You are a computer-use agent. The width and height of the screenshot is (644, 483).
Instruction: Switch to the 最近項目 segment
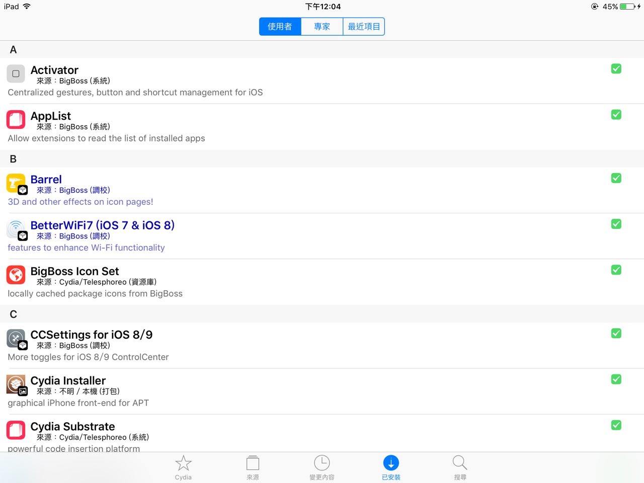click(x=364, y=27)
